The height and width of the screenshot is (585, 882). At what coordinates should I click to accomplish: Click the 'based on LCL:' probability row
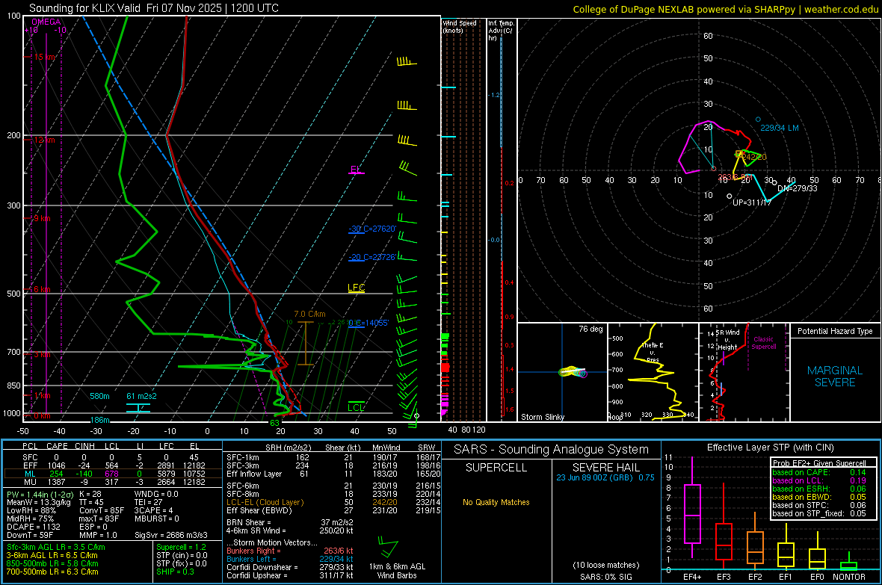click(x=819, y=480)
